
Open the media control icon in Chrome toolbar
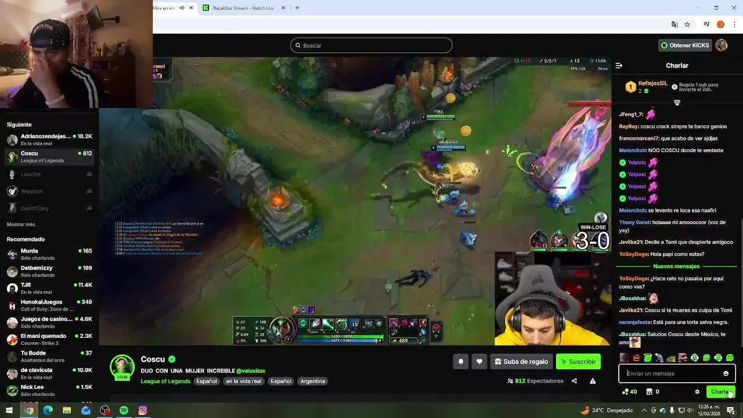(706, 24)
